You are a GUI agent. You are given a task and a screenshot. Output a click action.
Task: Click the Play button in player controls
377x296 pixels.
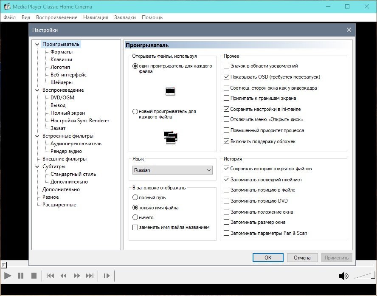7,276
